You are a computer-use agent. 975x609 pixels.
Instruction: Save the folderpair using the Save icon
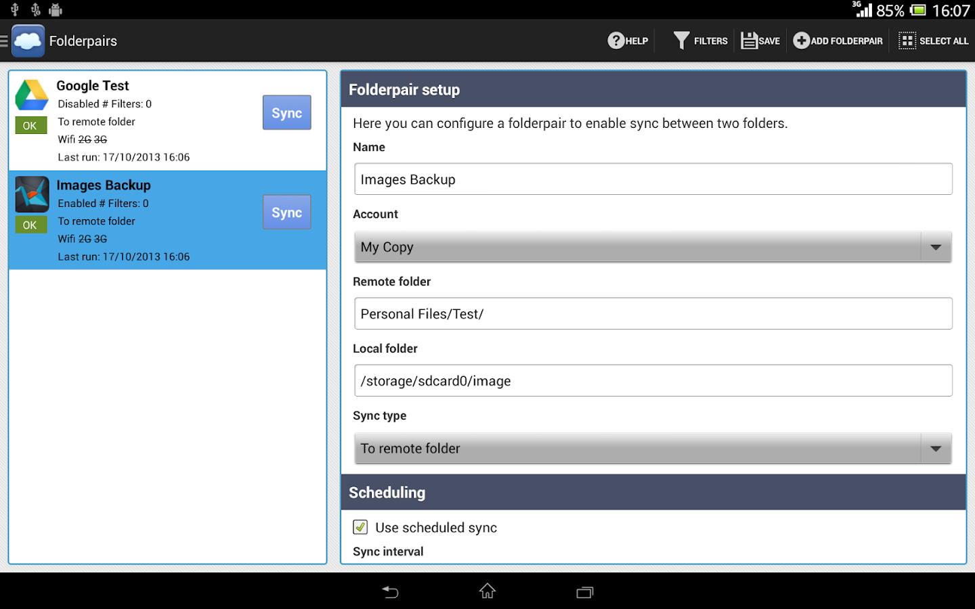pyautogui.click(x=750, y=40)
